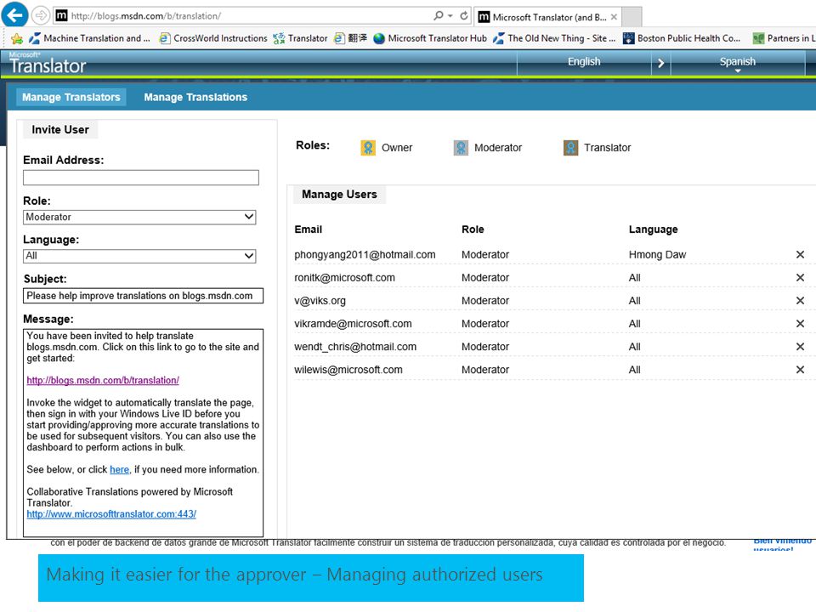816x612 pixels.
Task: Click the Owner role badge icon
Action: click(368, 148)
